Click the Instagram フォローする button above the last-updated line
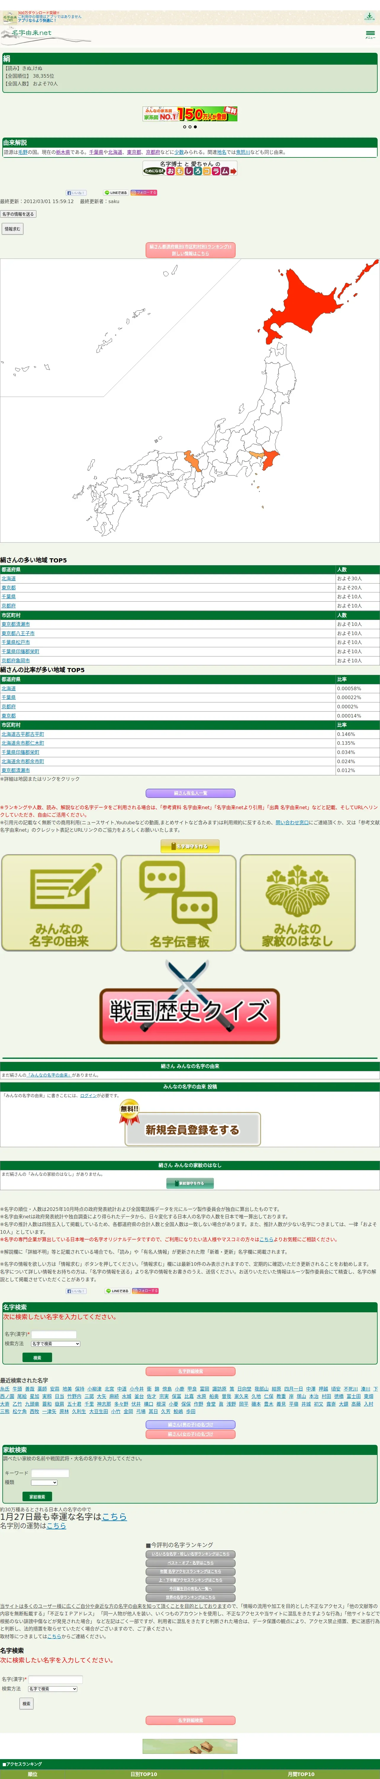This screenshot has width=380, height=1779. (x=144, y=193)
